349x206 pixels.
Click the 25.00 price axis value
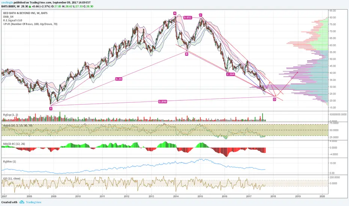coord(333,94)
